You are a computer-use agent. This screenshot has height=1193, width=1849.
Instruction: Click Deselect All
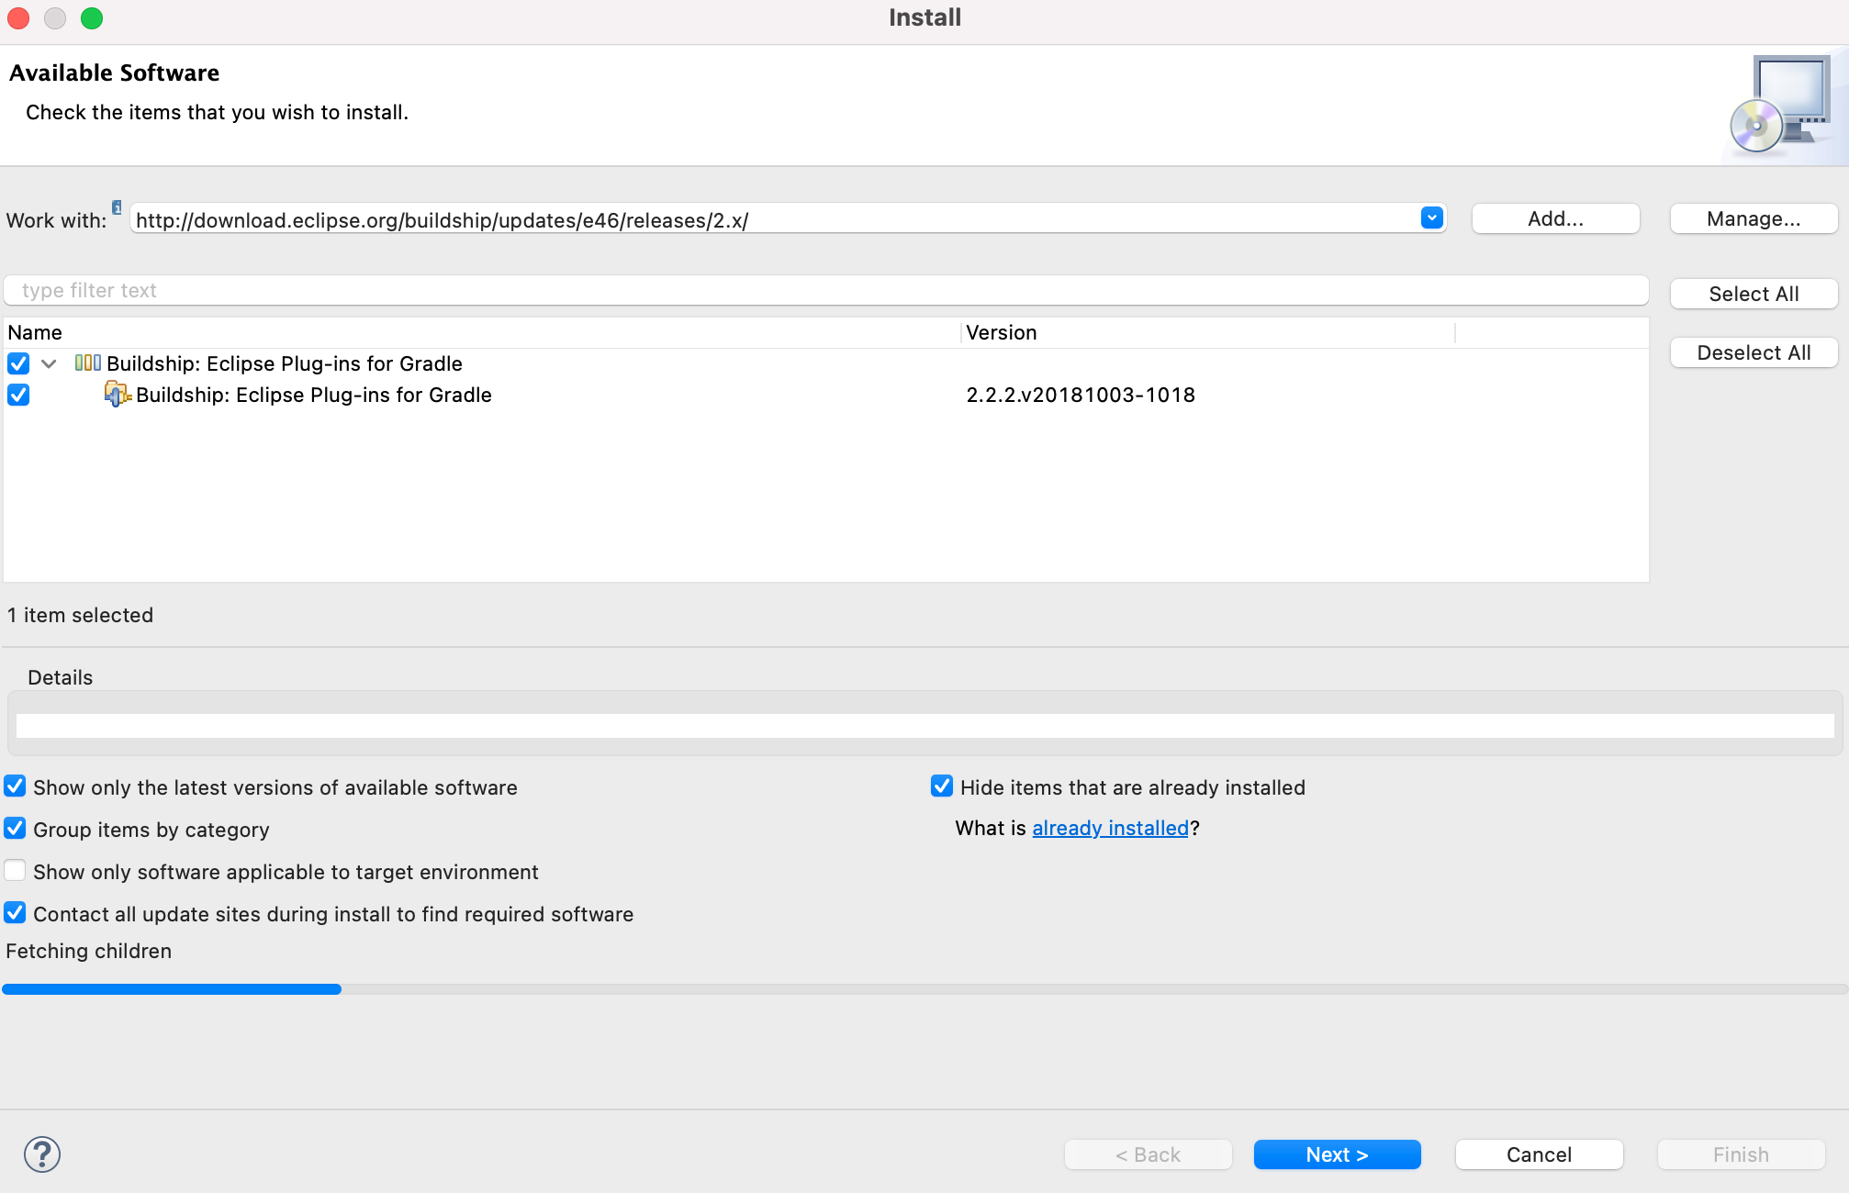click(x=1754, y=352)
